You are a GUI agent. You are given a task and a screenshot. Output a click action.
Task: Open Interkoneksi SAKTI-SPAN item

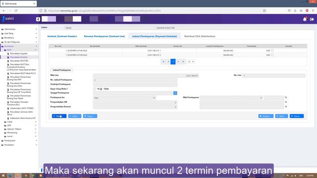pyautogui.click(x=22, y=108)
